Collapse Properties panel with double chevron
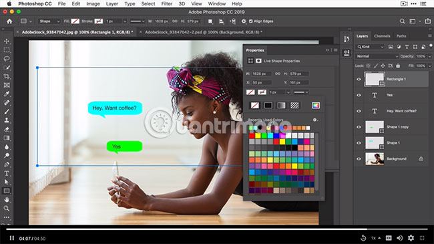This screenshot has width=434, height=244. tap(327, 50)
